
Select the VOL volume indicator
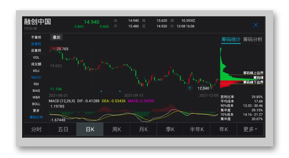[36, 57]
